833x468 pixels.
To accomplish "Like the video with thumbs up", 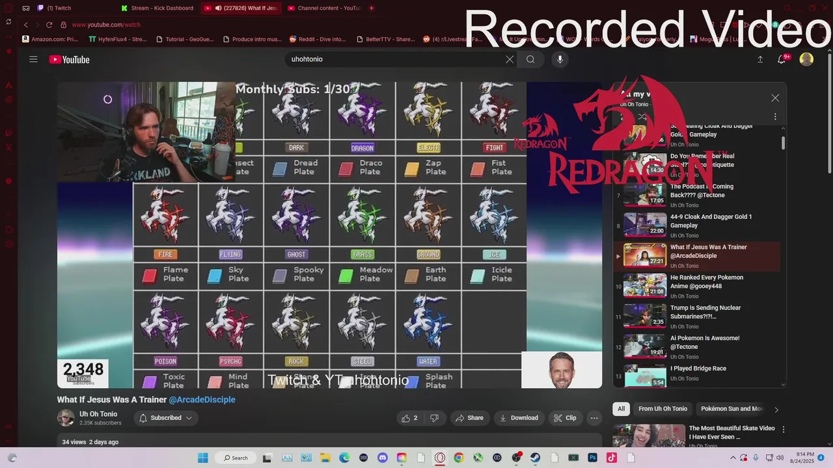I will point(410,418).
